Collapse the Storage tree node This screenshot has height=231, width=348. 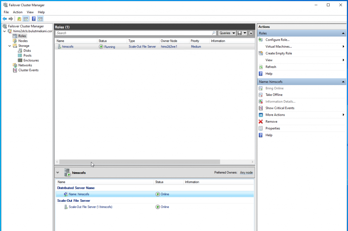point(10,46)
